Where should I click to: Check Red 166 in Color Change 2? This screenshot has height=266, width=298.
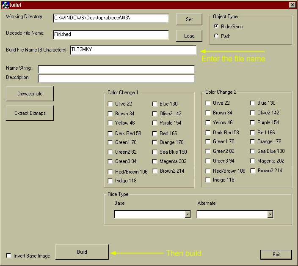tap(252, 133)
